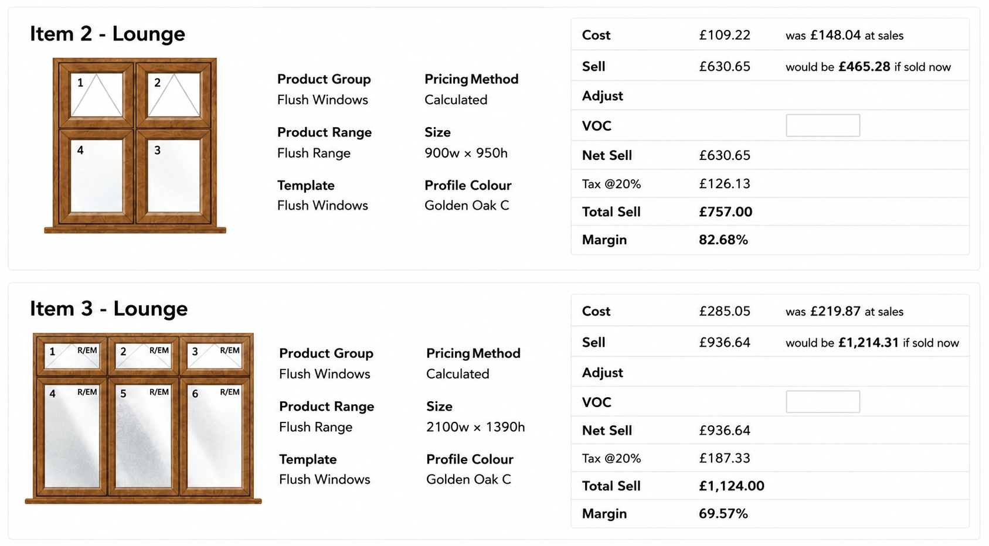Select pane 2 of Item 2 window
Screen dimensions: 989x546
(174, 94)
